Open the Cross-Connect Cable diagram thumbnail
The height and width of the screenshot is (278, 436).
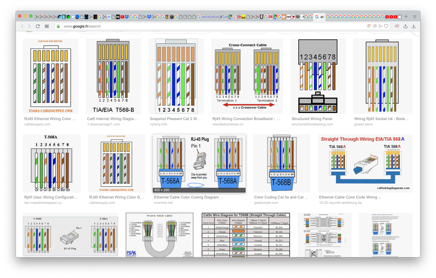tap(247, 76)
